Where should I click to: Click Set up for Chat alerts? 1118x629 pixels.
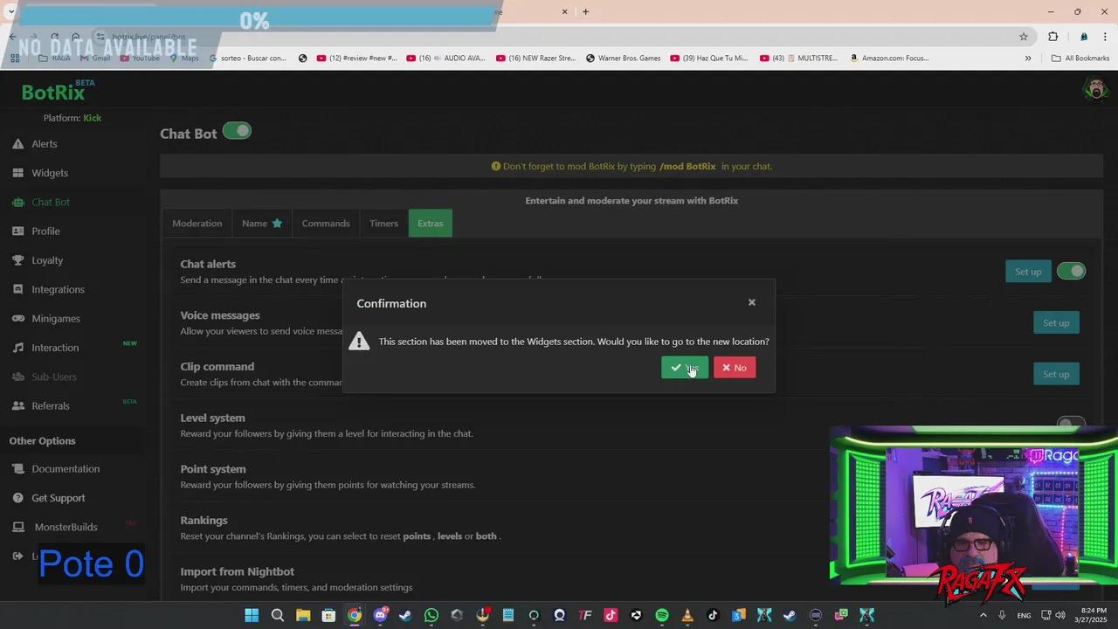[1028, 272]
